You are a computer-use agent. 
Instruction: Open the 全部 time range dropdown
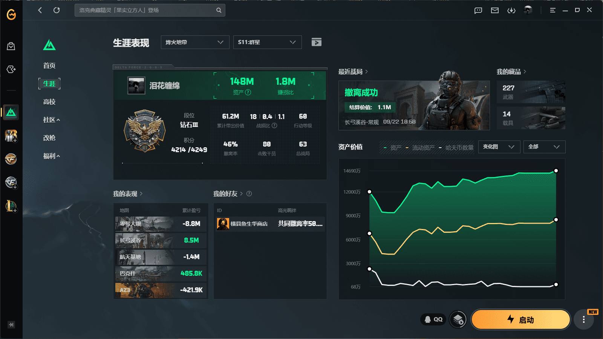pos(545,147)
